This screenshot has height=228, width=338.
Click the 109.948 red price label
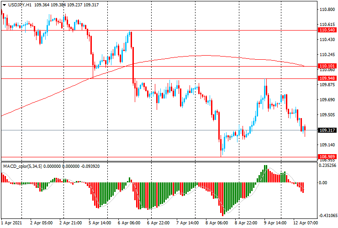pyautogui.click(x=327, y=78)
